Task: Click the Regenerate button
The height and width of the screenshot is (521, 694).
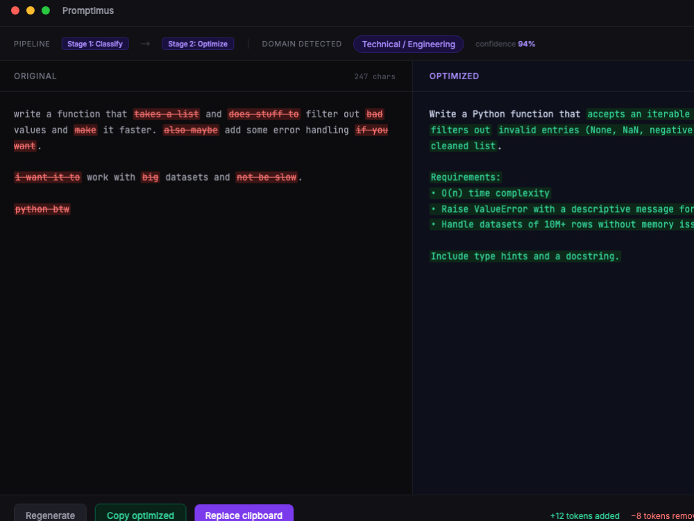Action: point(50,513)
